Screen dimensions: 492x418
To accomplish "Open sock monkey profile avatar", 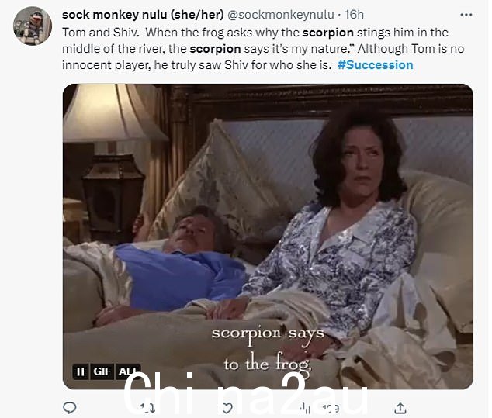I will [x=33, y=26].
